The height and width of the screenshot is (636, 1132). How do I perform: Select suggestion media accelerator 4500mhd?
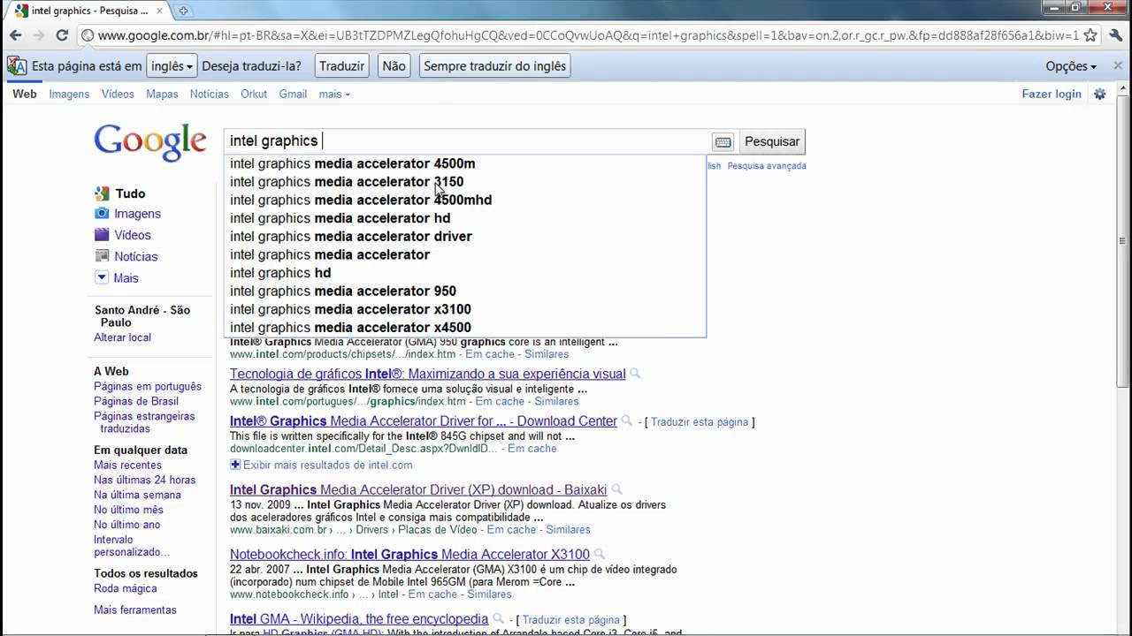pos(465,200)
